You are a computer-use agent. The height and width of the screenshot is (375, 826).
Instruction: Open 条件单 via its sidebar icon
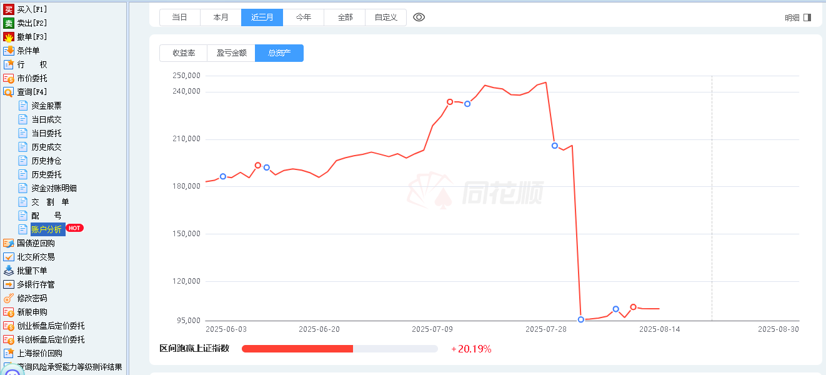(9, 51)
